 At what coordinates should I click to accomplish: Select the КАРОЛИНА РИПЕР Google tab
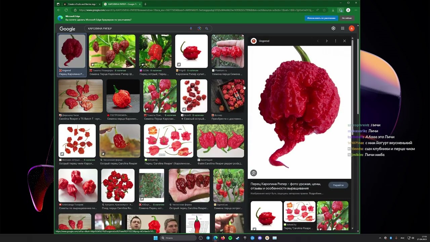(x=122, y=4)
